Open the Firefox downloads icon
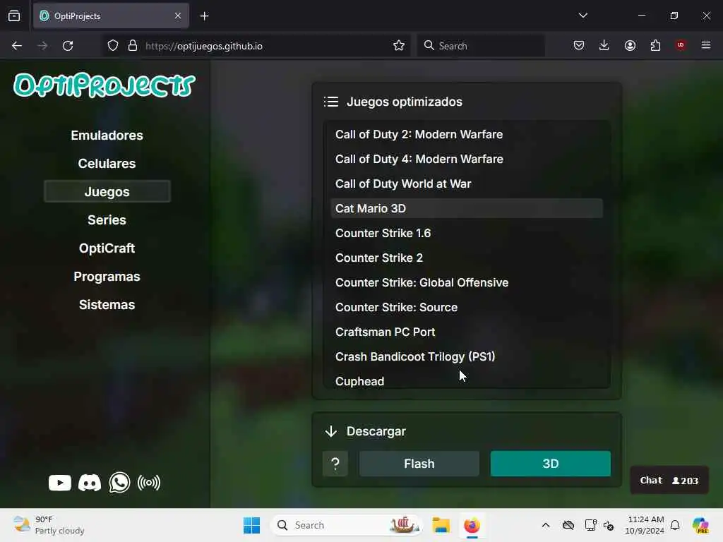This screenshot has width=723, height=542. pos(604,46)
